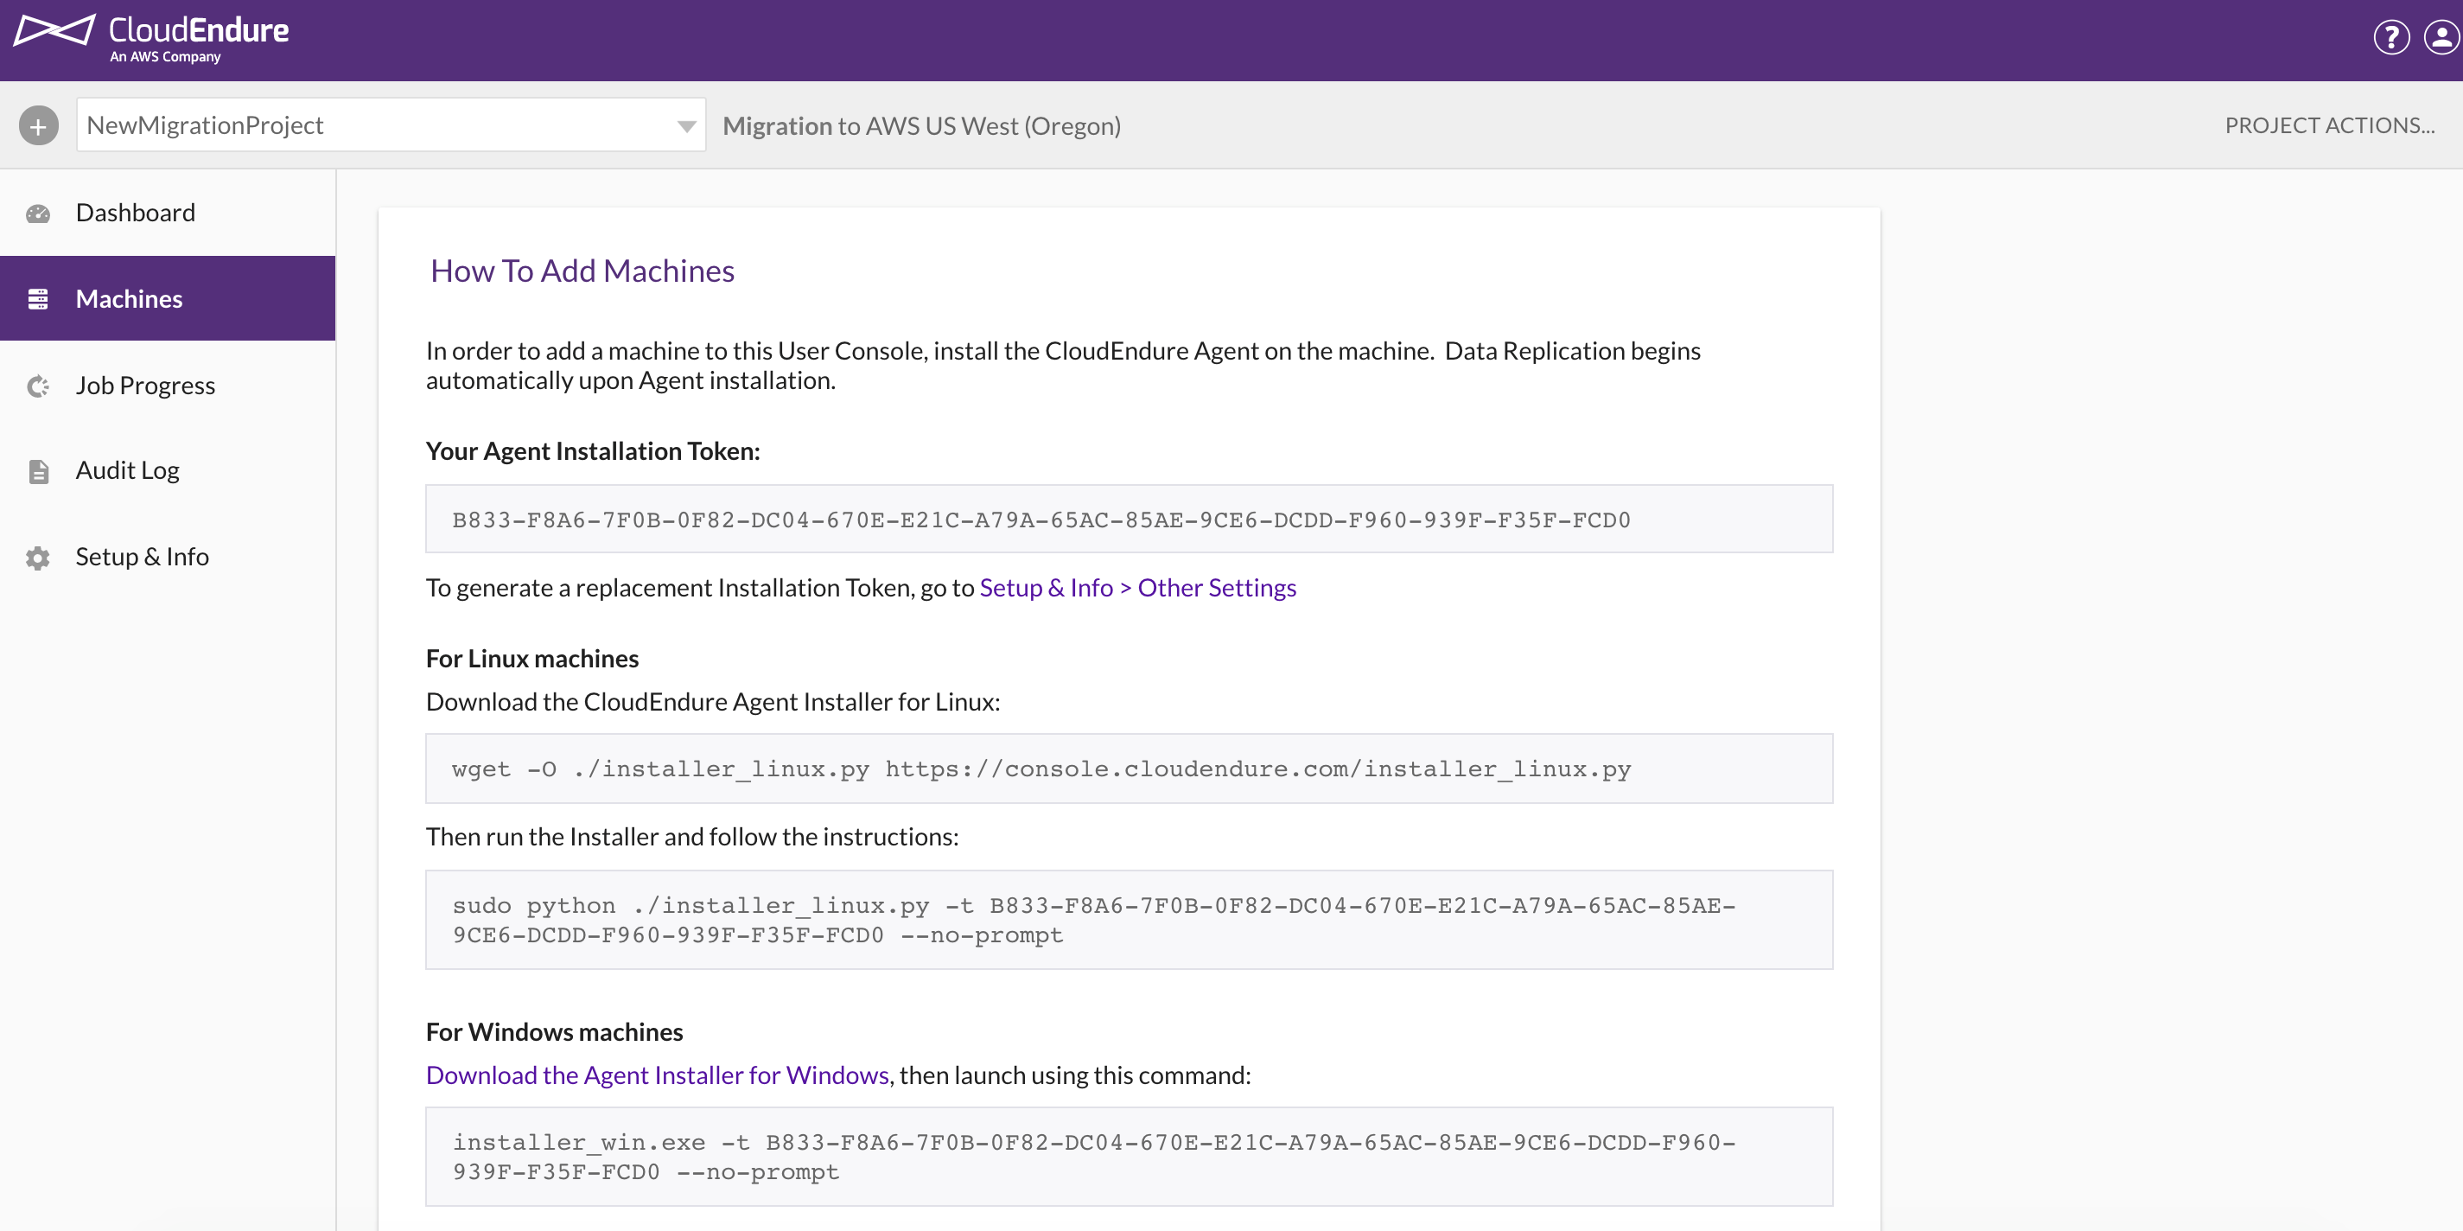The height and width of the screenshot is (1231, 2463).
Task: Go to the Dashboard page
Action: tap(136, 213)
